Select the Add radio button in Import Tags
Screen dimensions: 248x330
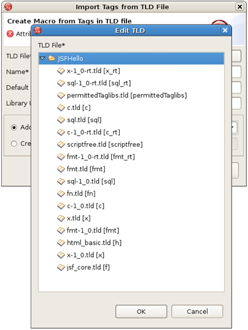click(14, 128)
